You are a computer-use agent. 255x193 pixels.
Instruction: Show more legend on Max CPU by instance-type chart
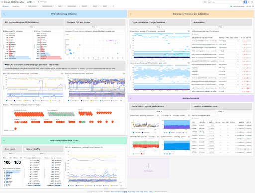point(59,101)
